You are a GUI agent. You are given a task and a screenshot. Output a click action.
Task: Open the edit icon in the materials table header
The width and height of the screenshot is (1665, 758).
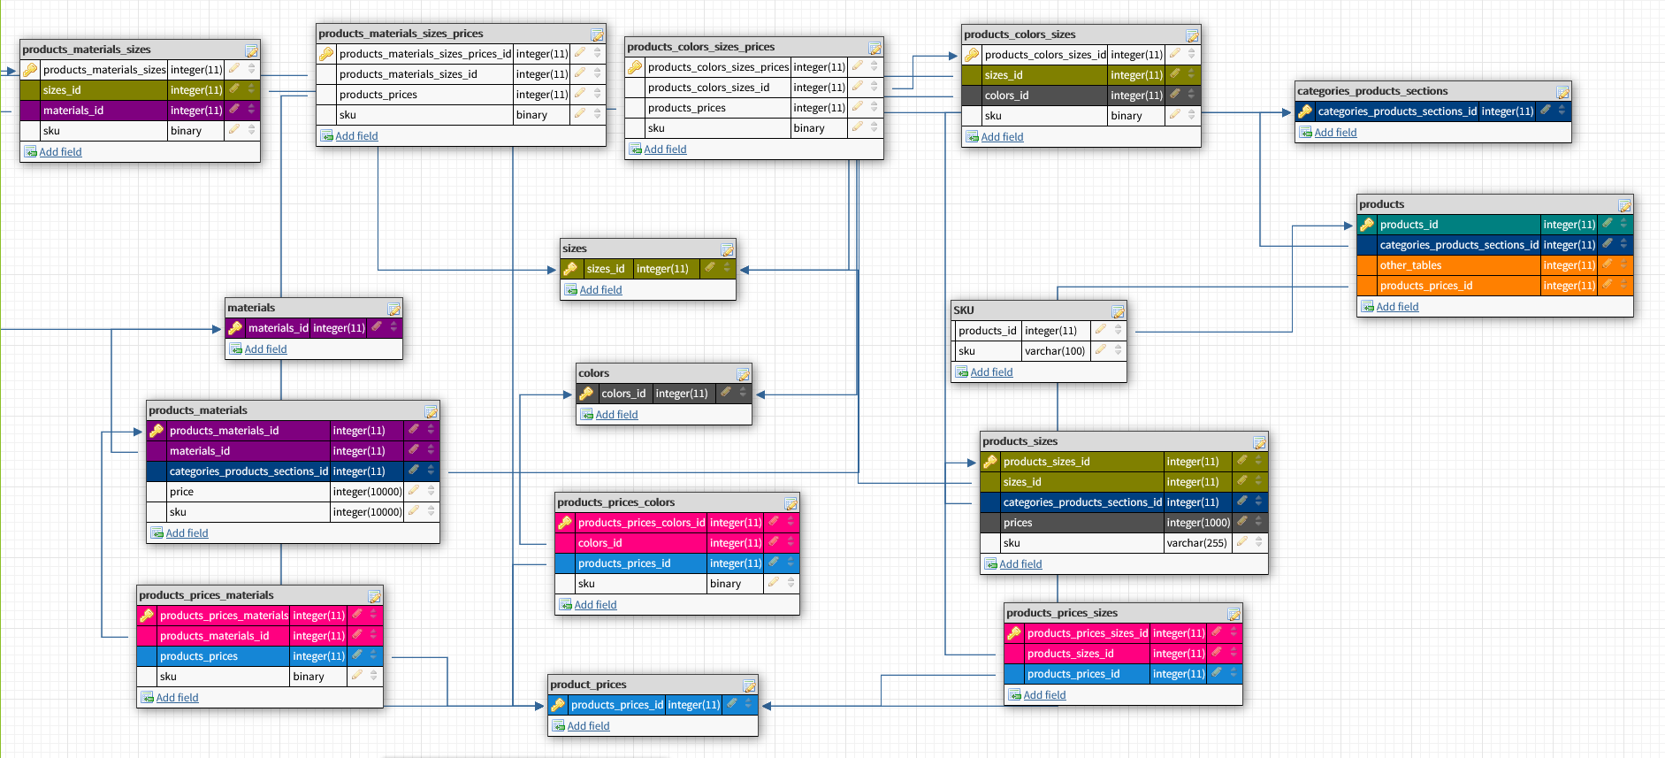pyautogui.click(x=394, y=309)
